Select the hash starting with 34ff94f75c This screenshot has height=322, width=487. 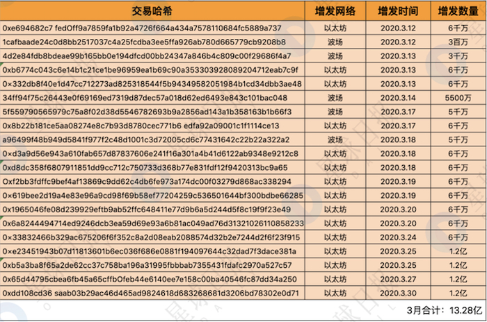[145, 98]
